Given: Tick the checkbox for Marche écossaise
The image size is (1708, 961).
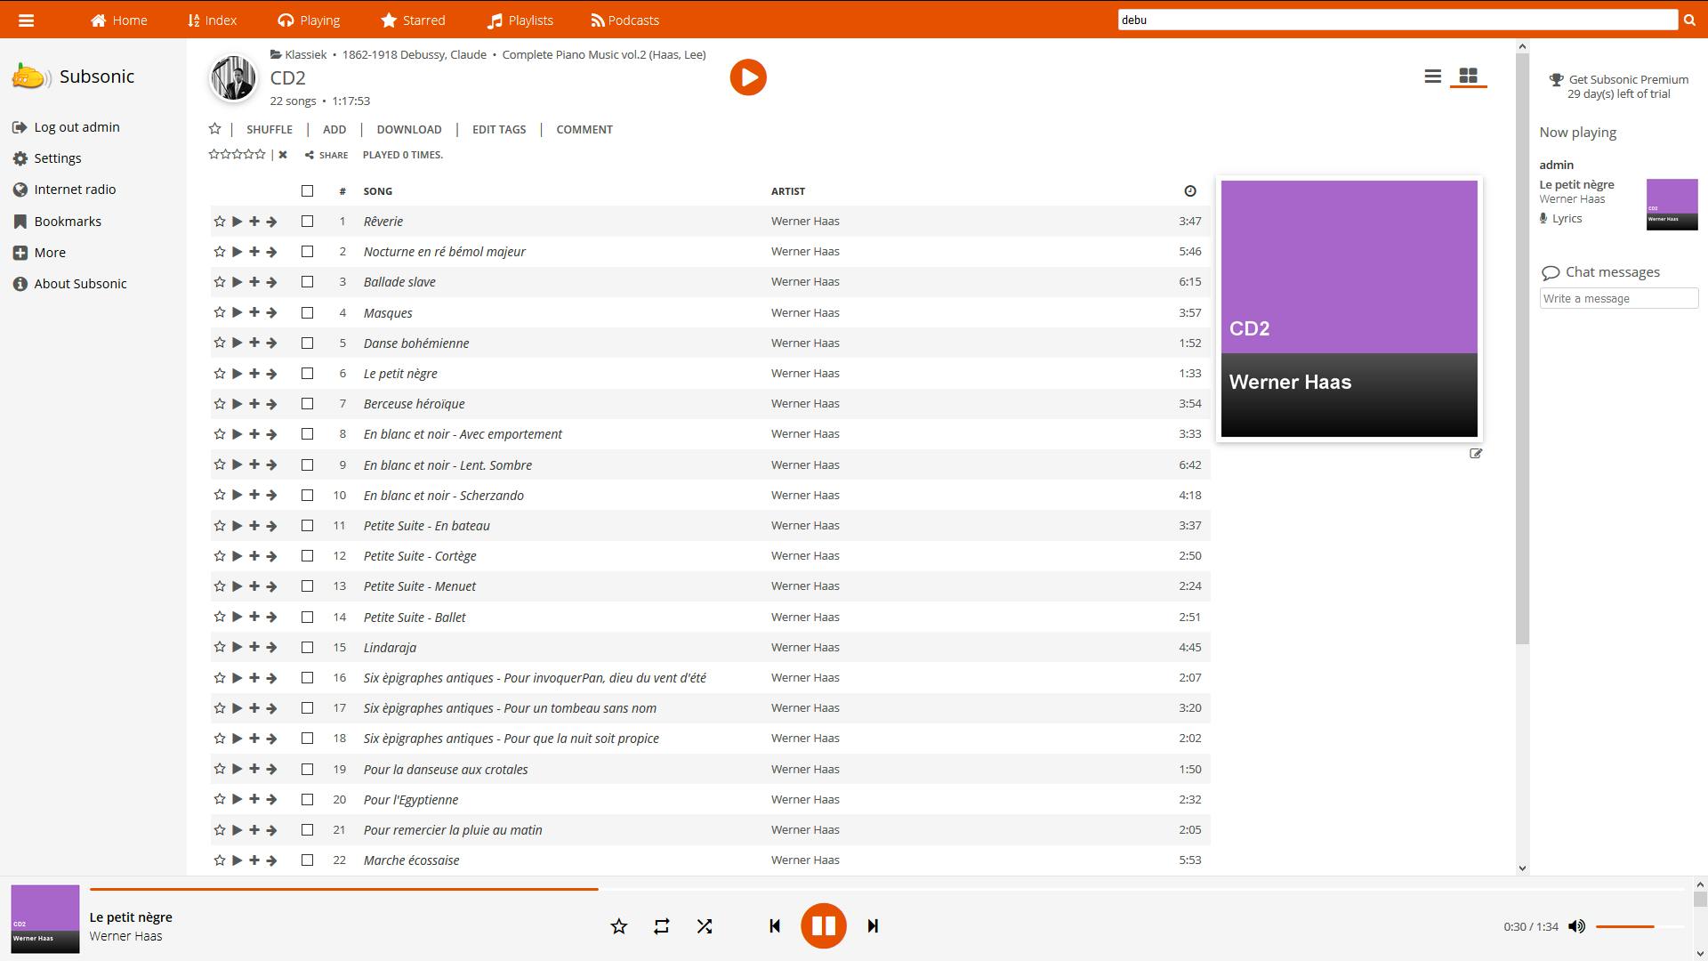Looking at the screenshot, I should [x=307, y=860].
